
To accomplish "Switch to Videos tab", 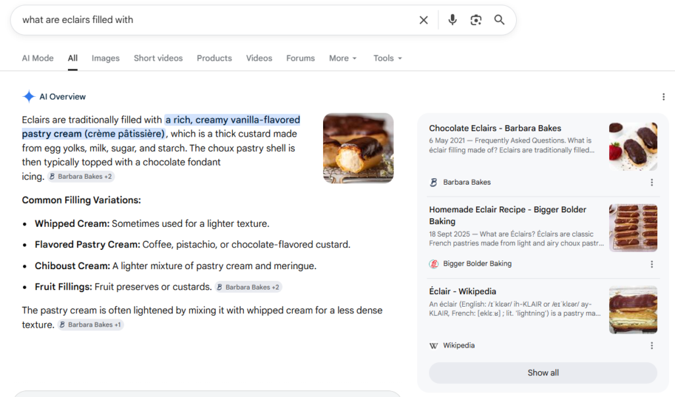I will pos(259,58).
